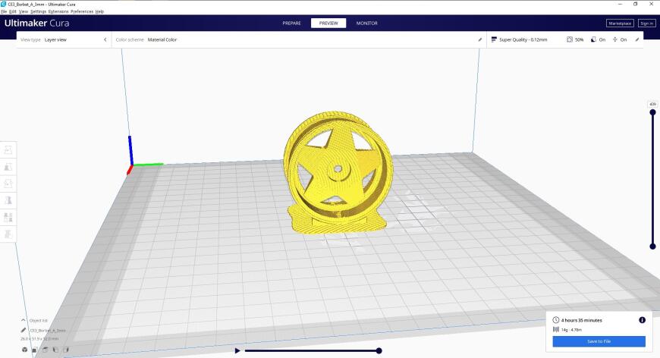Open the Support Blocker tool
Viewport: 660px width, 358px height.
8,234
